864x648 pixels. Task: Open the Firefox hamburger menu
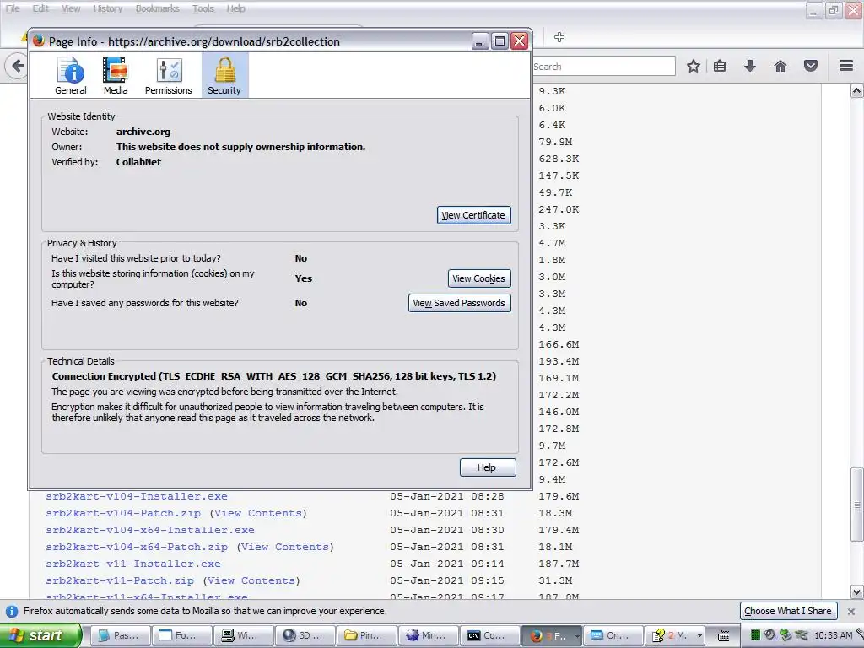click(846, 66)
